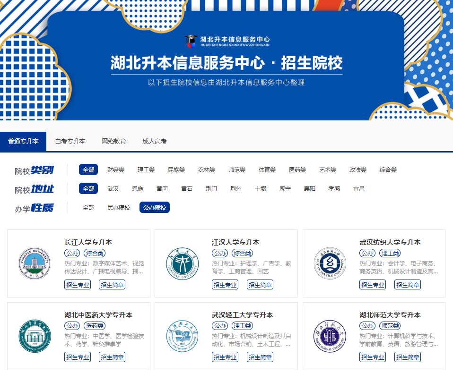View 招生专业 for 江汉大学
Image resolution: width=453 pixels, height=373 pixels.
(x=225, y=285)
